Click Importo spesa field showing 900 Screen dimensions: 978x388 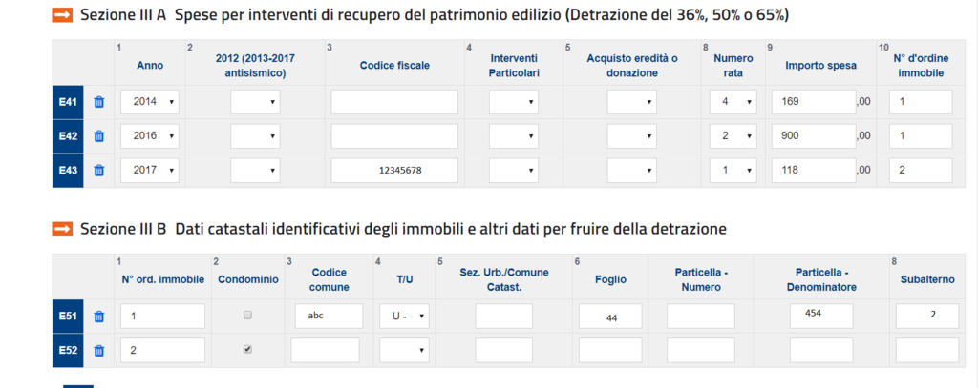[x=814, y=135]
